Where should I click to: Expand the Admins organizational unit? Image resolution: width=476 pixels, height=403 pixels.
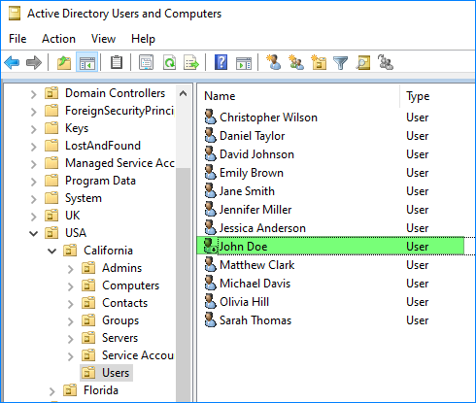click(71, 269)
